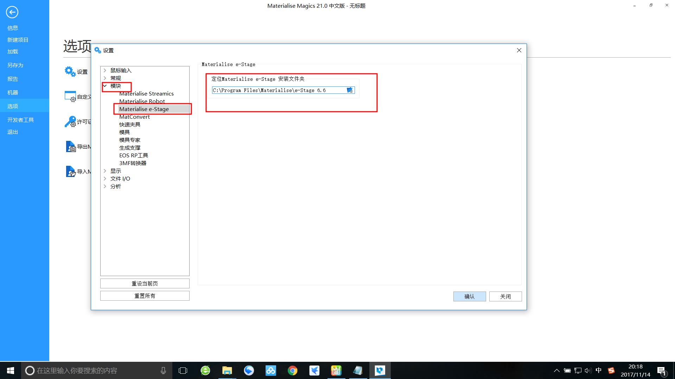The width and height of the screenshot is (675, 379).
Task: Select 新建项目 in the left menu
Action: pos(18,40)
